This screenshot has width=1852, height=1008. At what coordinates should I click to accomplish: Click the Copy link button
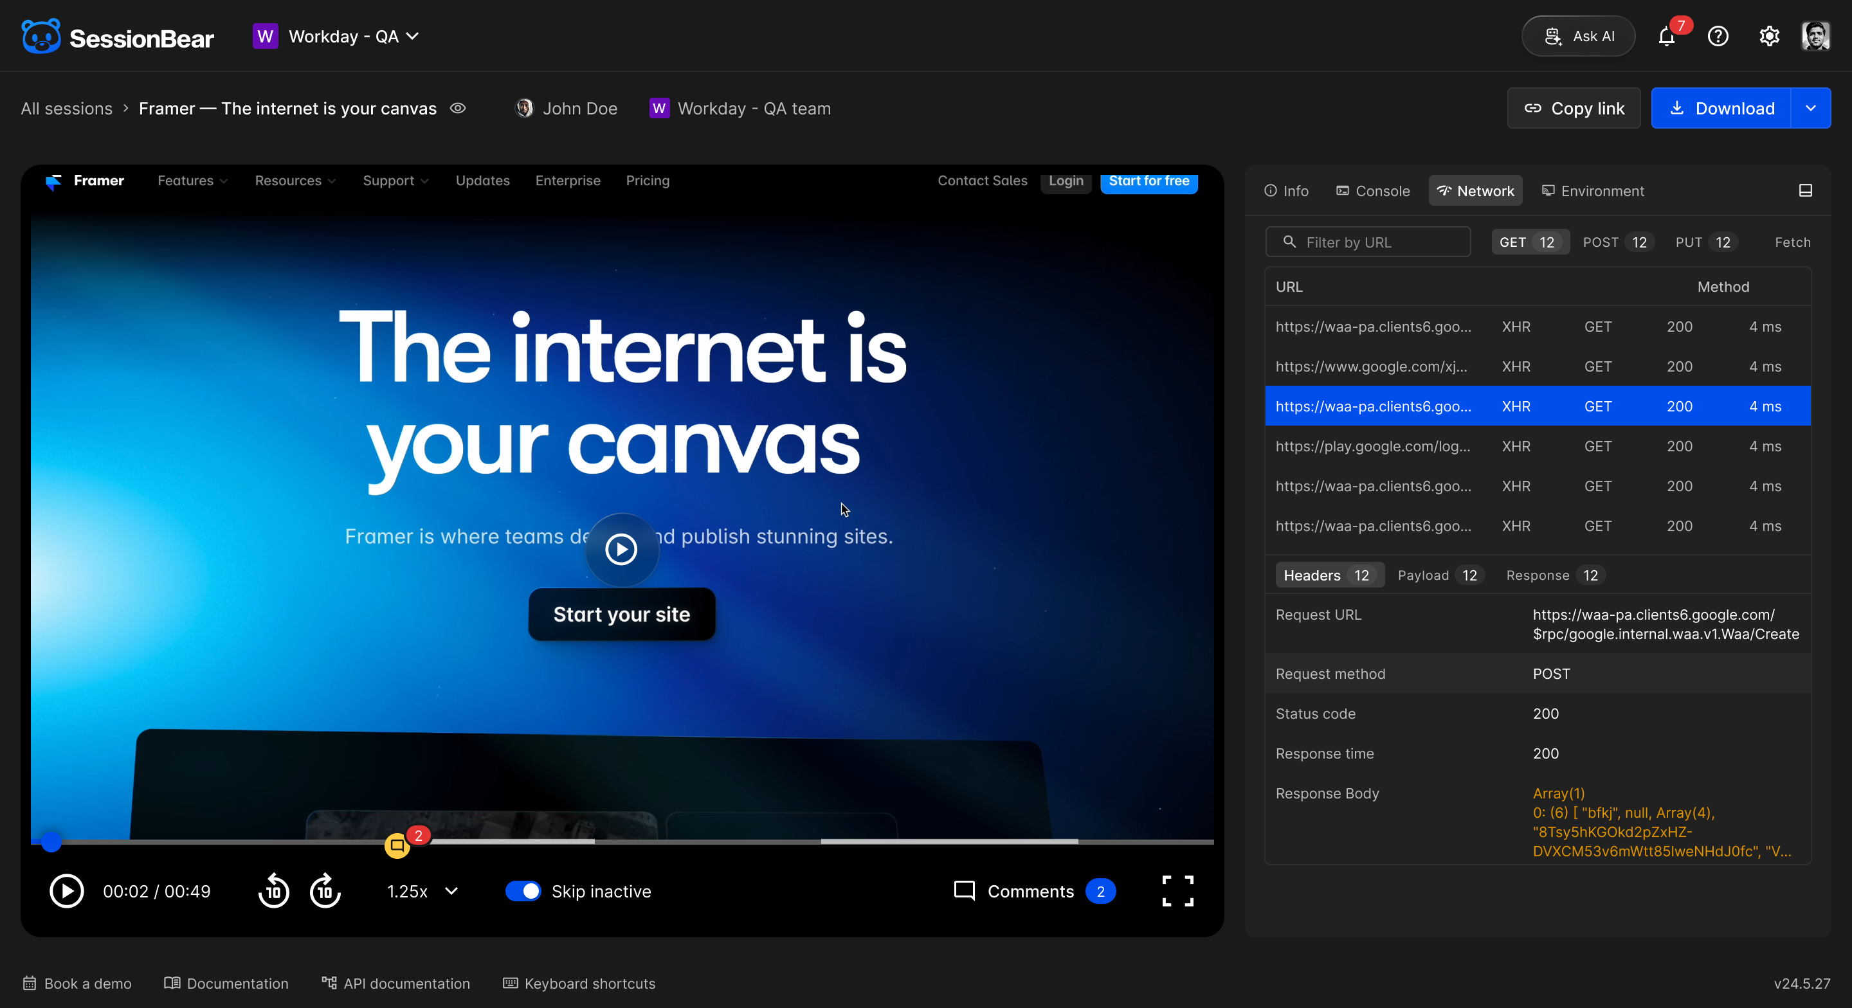(1574, 109)
